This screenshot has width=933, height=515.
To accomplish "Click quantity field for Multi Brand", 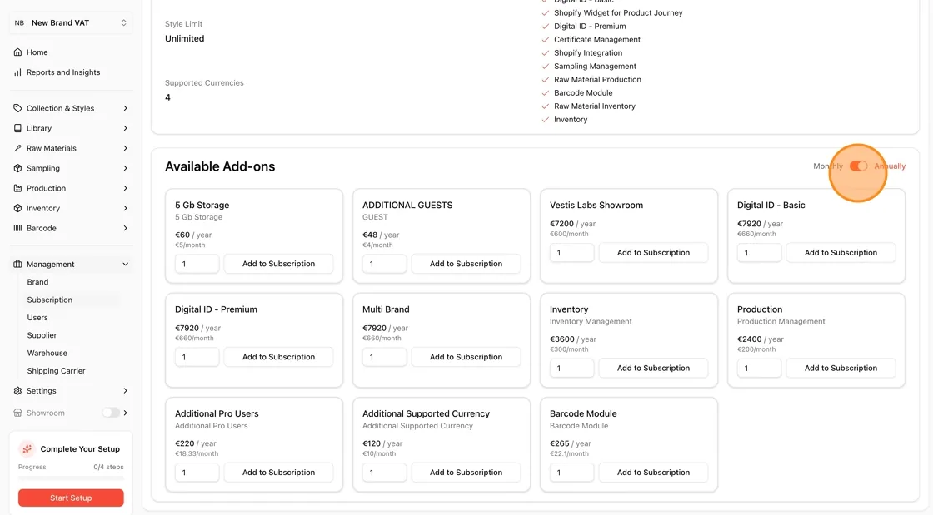I will (x=384, y=357).
